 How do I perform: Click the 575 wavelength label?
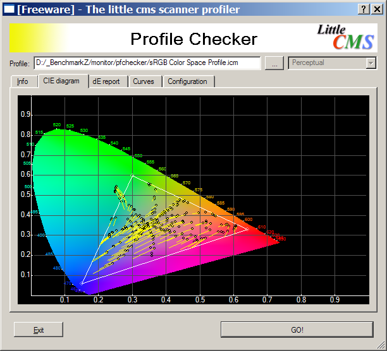coord(199,189)
